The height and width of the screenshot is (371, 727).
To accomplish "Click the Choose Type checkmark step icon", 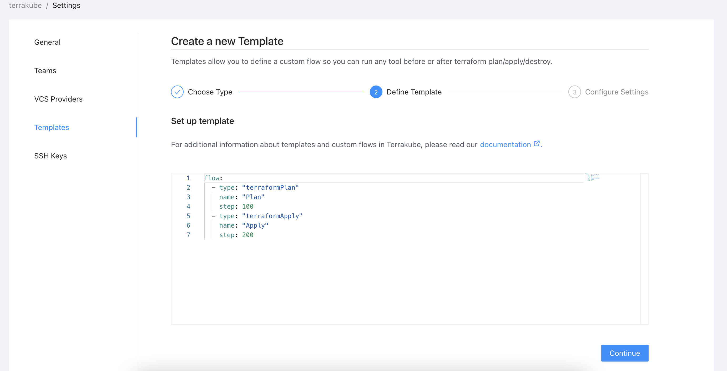I will tap(177, 92).
